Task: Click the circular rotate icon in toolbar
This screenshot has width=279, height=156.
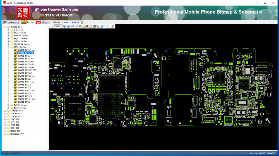Action: pos(112,26)
